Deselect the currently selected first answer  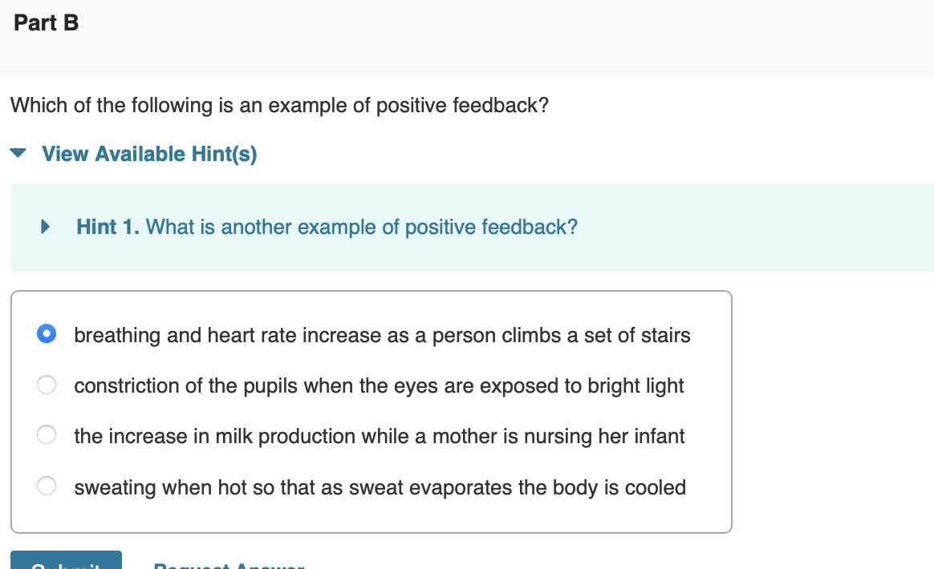point(46,333)
